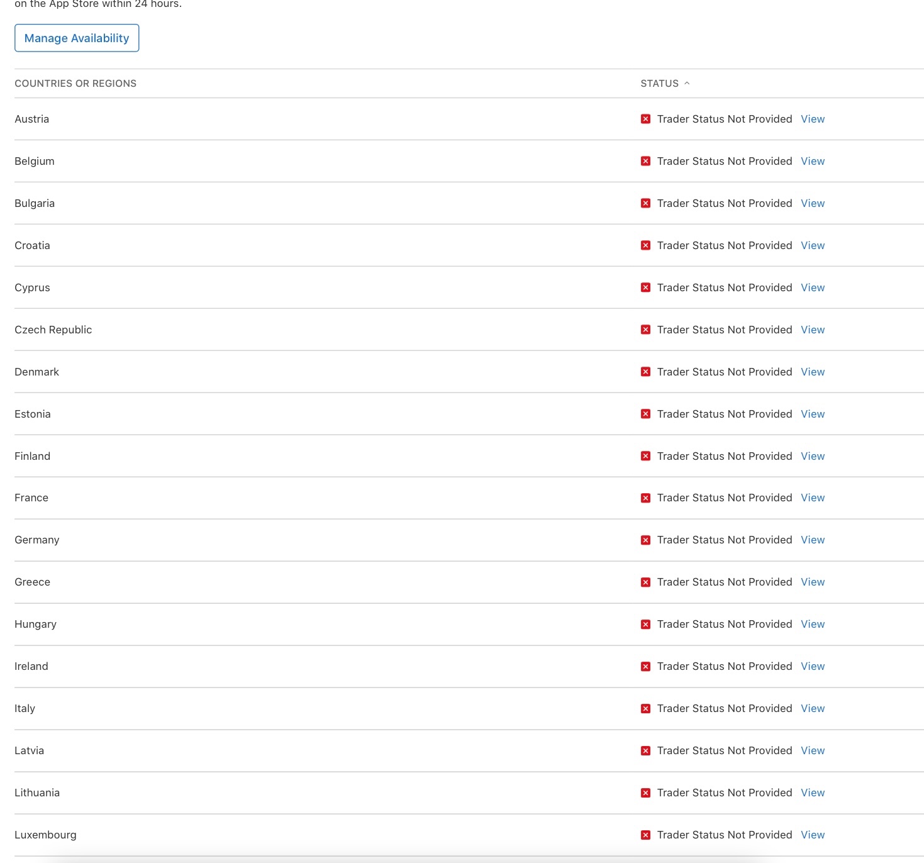Image resolution: width=924 pixels, height=863 pixels.
Task: Select the Czech Republic country name
Action: (x=53, y=330)
